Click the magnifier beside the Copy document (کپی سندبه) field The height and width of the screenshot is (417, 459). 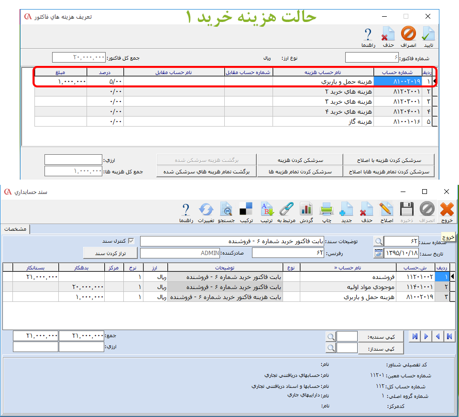(330, 336)
